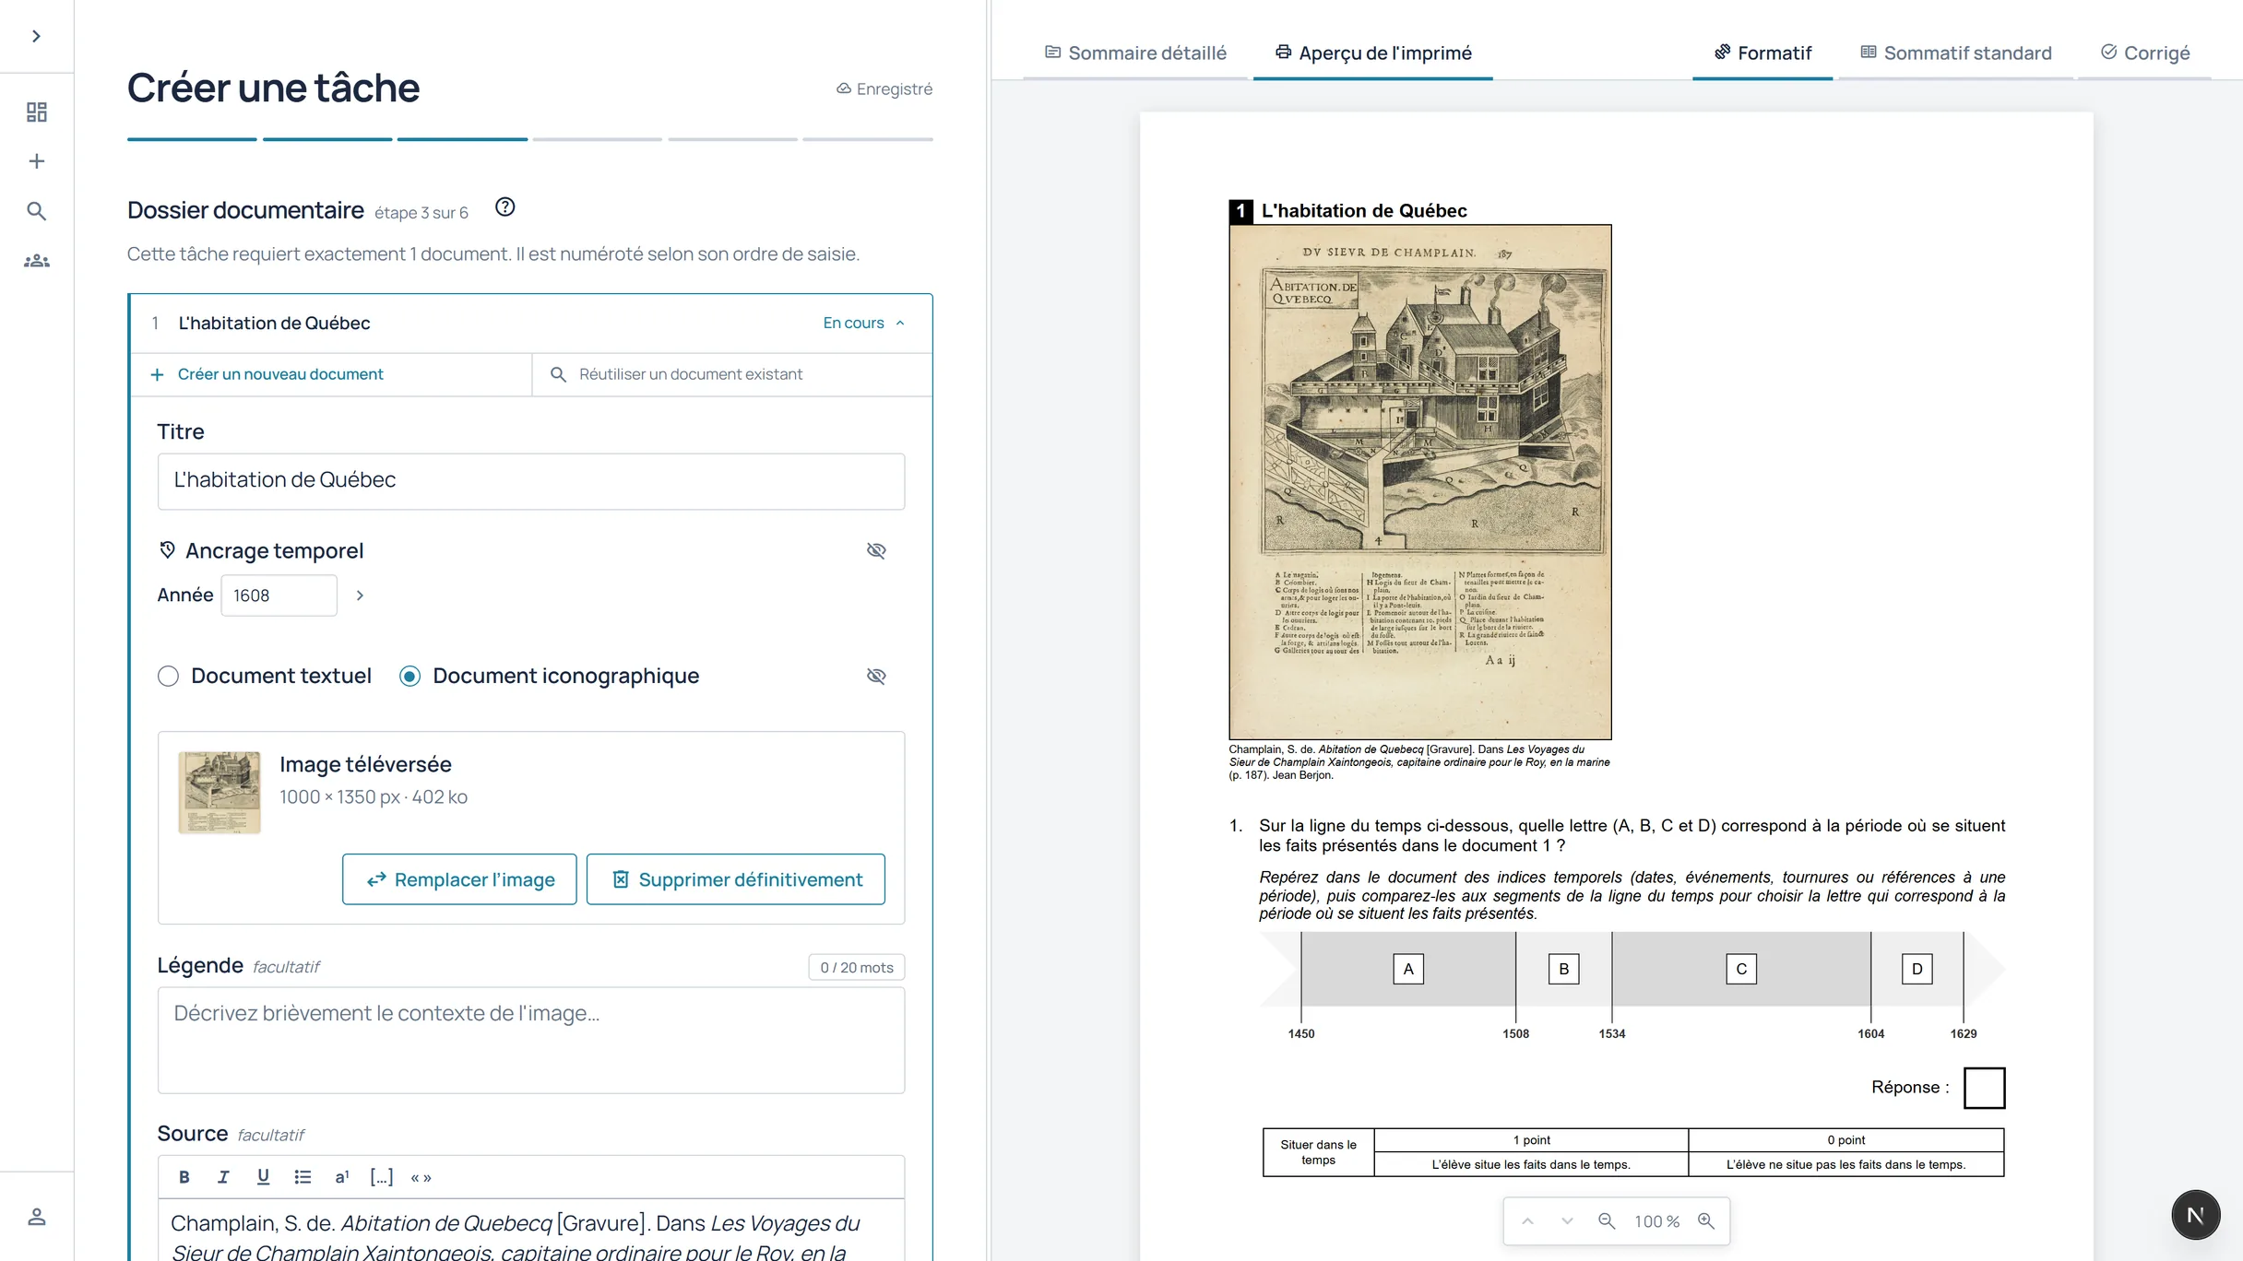Screen dimensions: 2243x1261
Task: Expand the chevron next to Année
Action: click(360, 595)
